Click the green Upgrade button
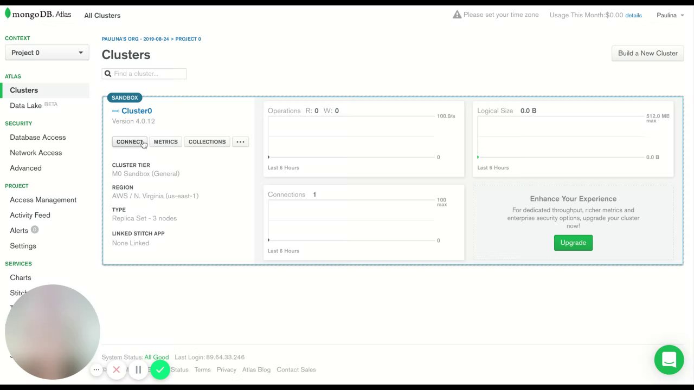The height and width of the screenshot is (390, 694). click(573, 243)
